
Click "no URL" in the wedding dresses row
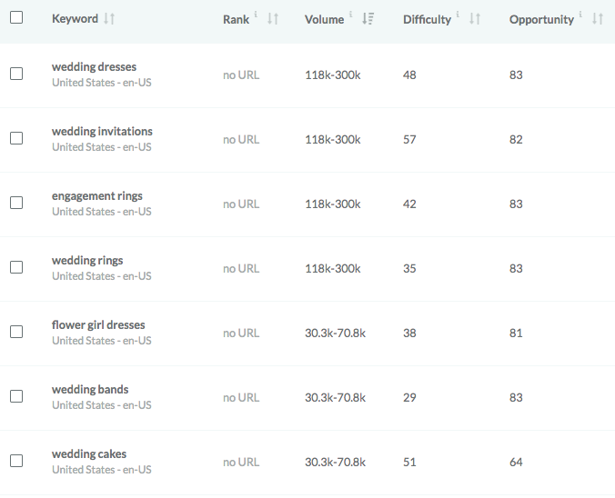click(241, 75)
